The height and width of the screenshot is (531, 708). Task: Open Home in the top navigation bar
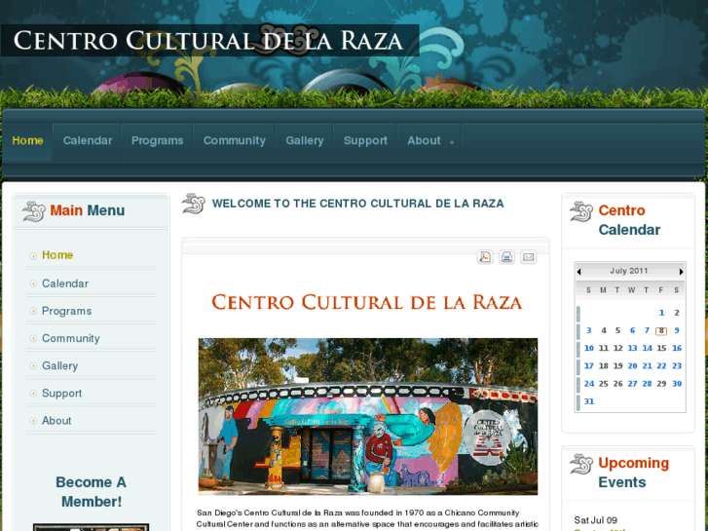pyautogui.click(x=27, y=140)
